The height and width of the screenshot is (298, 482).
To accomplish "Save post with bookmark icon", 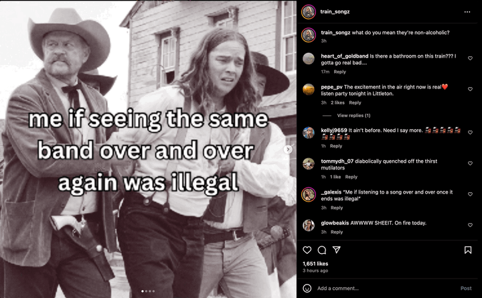I will coord(468,250).
